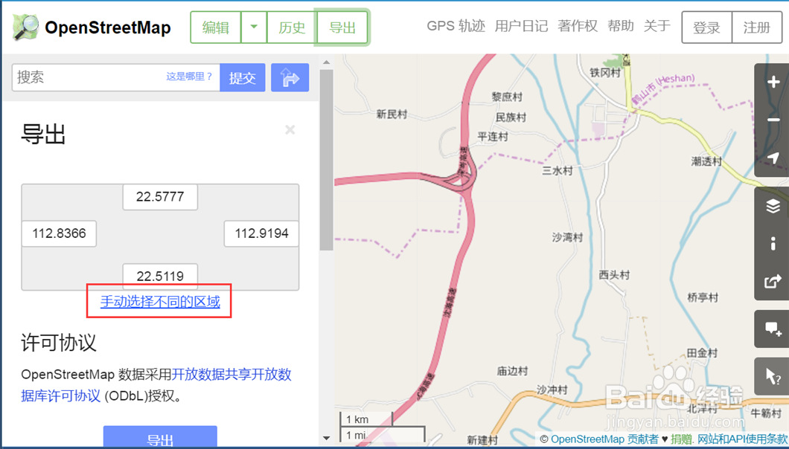
Task: Click the 桥亭村 label on map
Action: 703,297
